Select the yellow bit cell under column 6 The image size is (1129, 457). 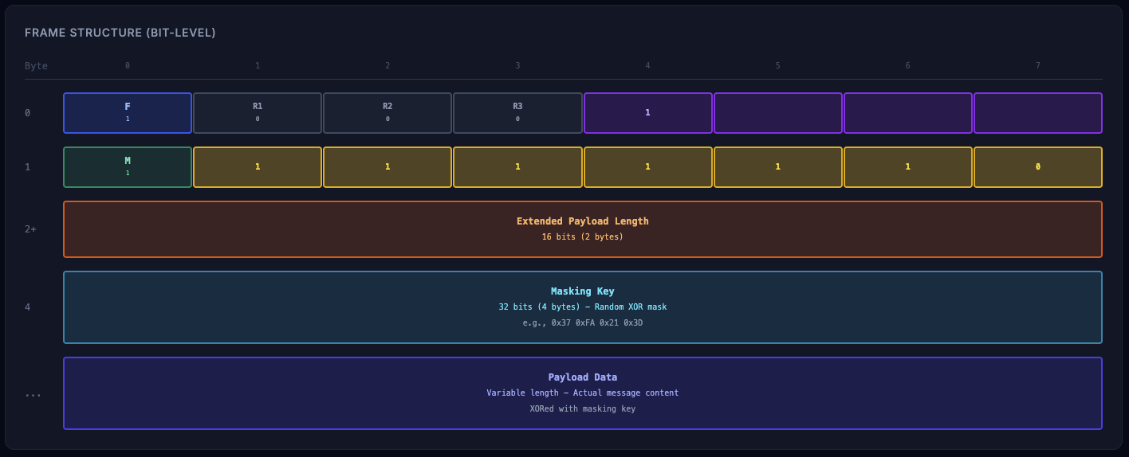pos(907,167)
